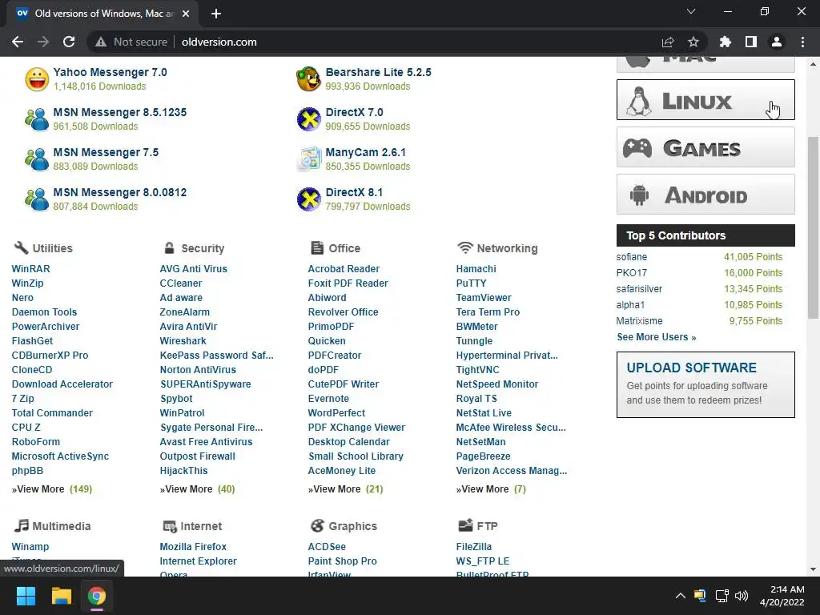Open the WinRAR link

[x=31, y=269]
